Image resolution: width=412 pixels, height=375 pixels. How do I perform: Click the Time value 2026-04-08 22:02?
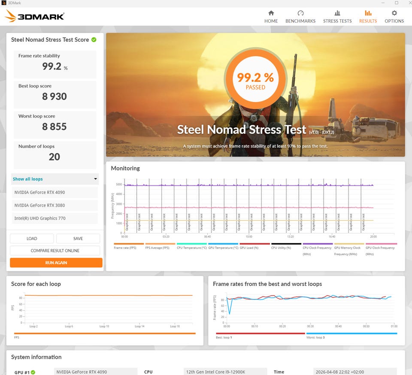point(355,372)
